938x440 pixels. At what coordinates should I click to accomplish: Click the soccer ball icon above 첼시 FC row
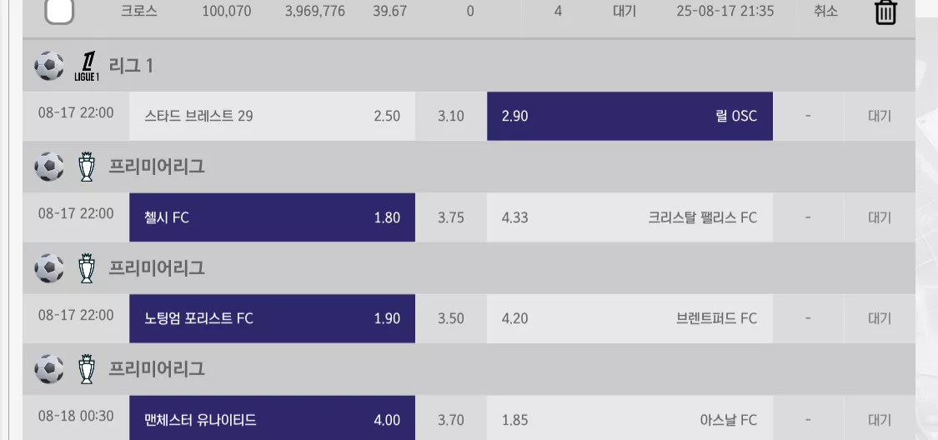(49, 167)
